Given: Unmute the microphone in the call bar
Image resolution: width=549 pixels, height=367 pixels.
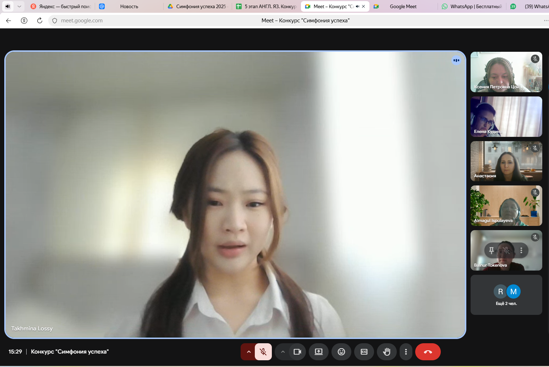Looking at the screenshot, I should [263, 352].
